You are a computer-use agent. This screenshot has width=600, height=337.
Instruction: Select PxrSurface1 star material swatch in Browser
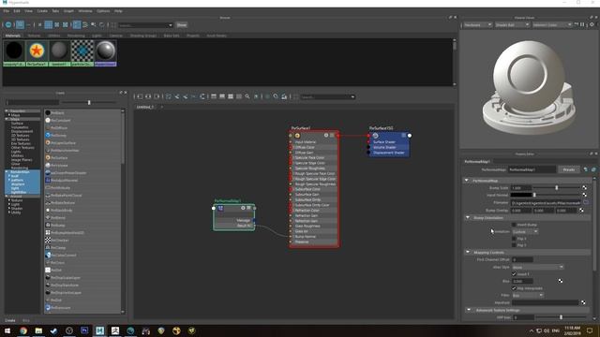pyautogui.click(x=37, y=51)
